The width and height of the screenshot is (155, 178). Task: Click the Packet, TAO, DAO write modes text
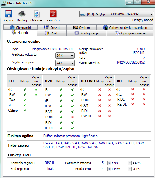point(94,145)
